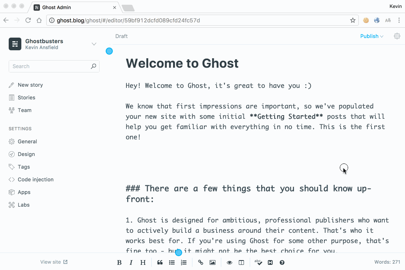Open the markdown help question icon
Screen dimensions: 405x270
point(282,262)
